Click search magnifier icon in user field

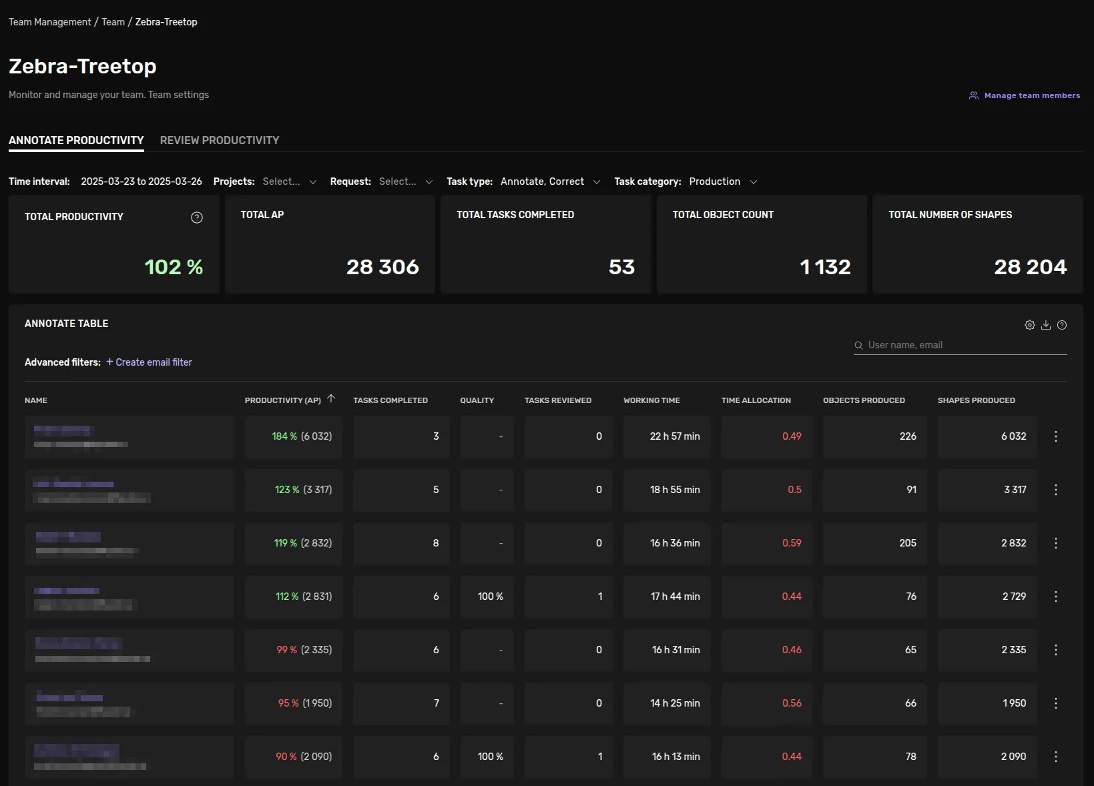(x=859, y=346)
